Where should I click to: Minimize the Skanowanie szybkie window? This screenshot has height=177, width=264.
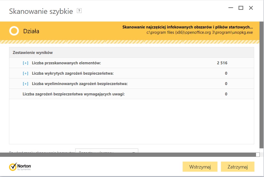(x=231, y=8)
